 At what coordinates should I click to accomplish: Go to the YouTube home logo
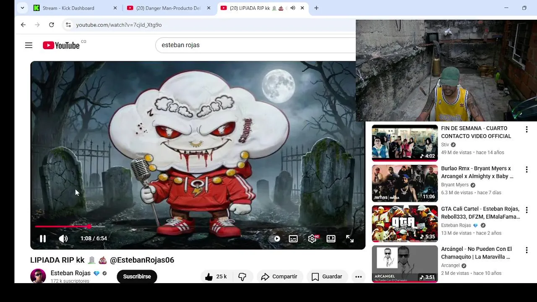(61, 45)
